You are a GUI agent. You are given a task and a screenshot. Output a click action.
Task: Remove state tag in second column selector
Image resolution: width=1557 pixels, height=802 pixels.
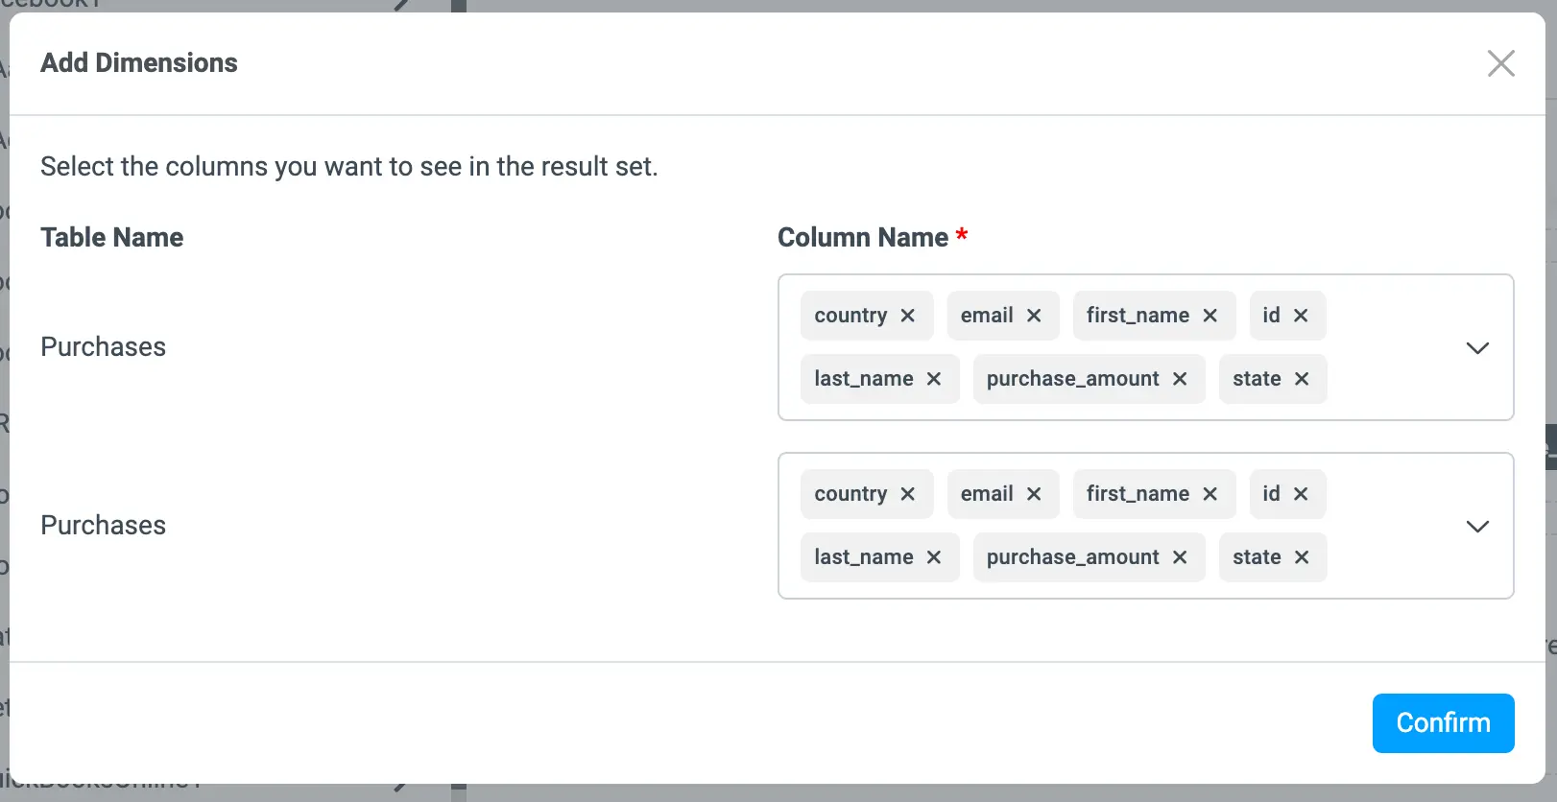(x=1302, y=557)
